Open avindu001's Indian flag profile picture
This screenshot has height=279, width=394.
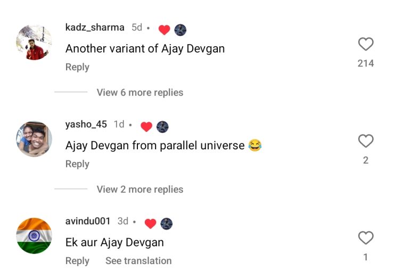click(x=34, y=236)
